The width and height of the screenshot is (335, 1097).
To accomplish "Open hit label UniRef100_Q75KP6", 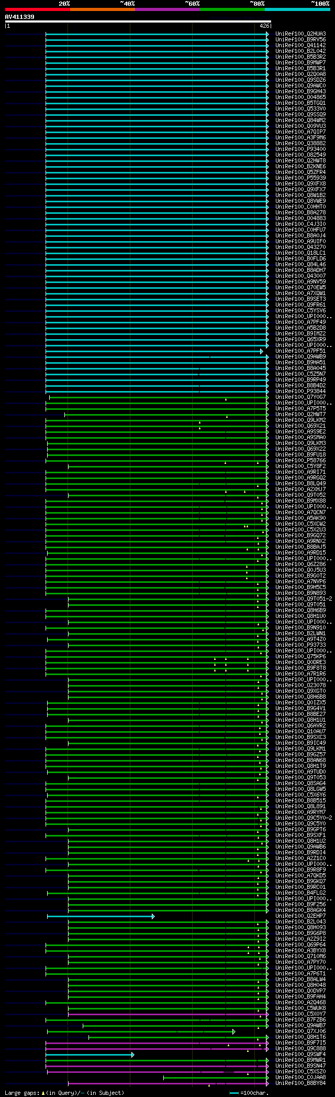I will coord(300,657).
